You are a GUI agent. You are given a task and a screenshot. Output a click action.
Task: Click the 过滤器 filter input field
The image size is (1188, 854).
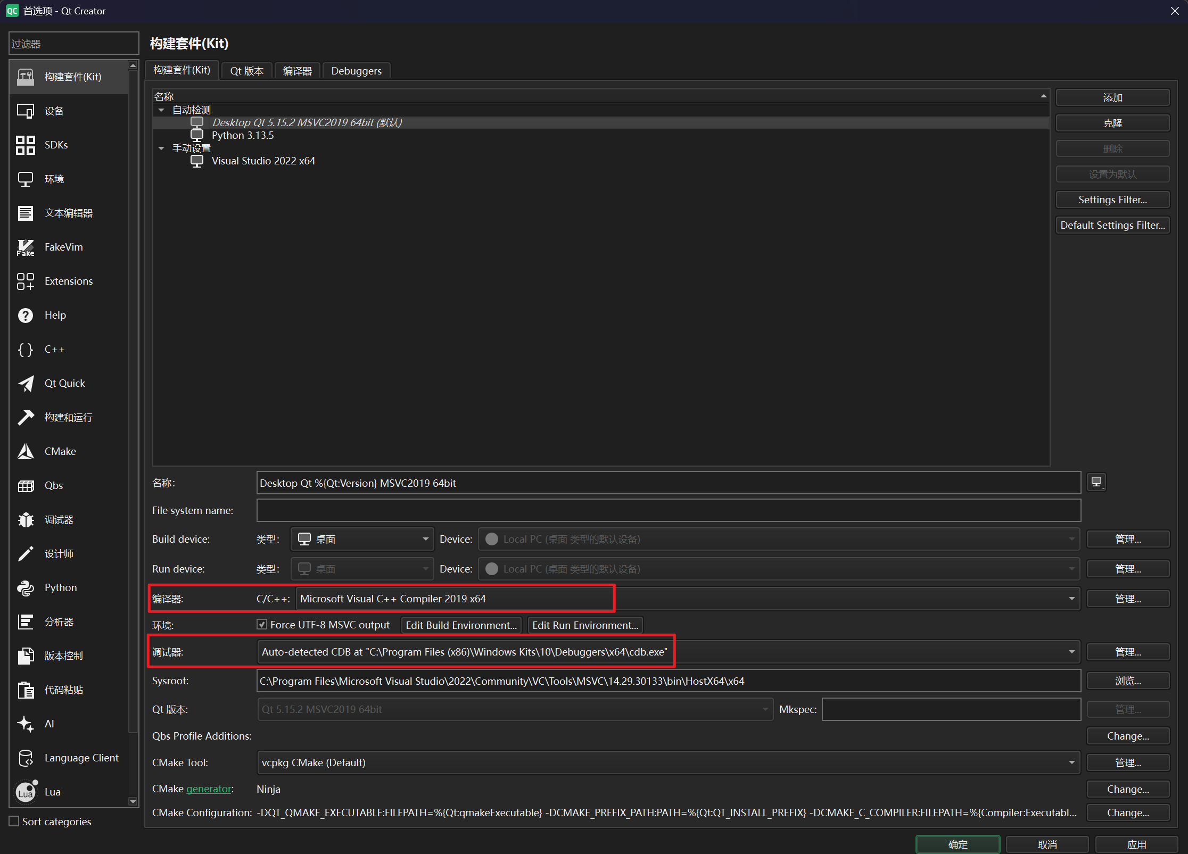(73, 44)
